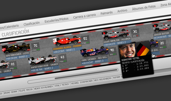Screen dimensions: 171x101
Task: Click the 'Kamui Kobayashi · Sauber' label
Action: pyautogui.click(x=45, y=66)
